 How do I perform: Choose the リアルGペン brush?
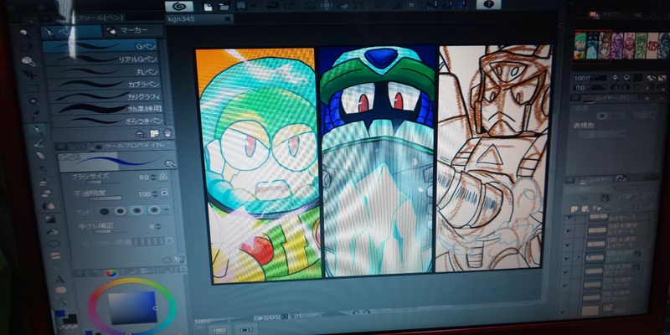(x=101, y=58)
